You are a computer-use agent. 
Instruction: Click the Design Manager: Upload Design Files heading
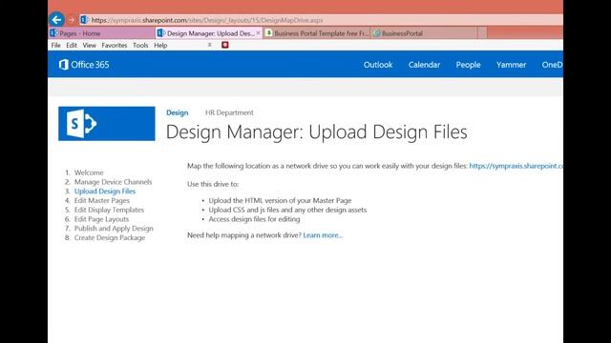(x=316, y=131)
